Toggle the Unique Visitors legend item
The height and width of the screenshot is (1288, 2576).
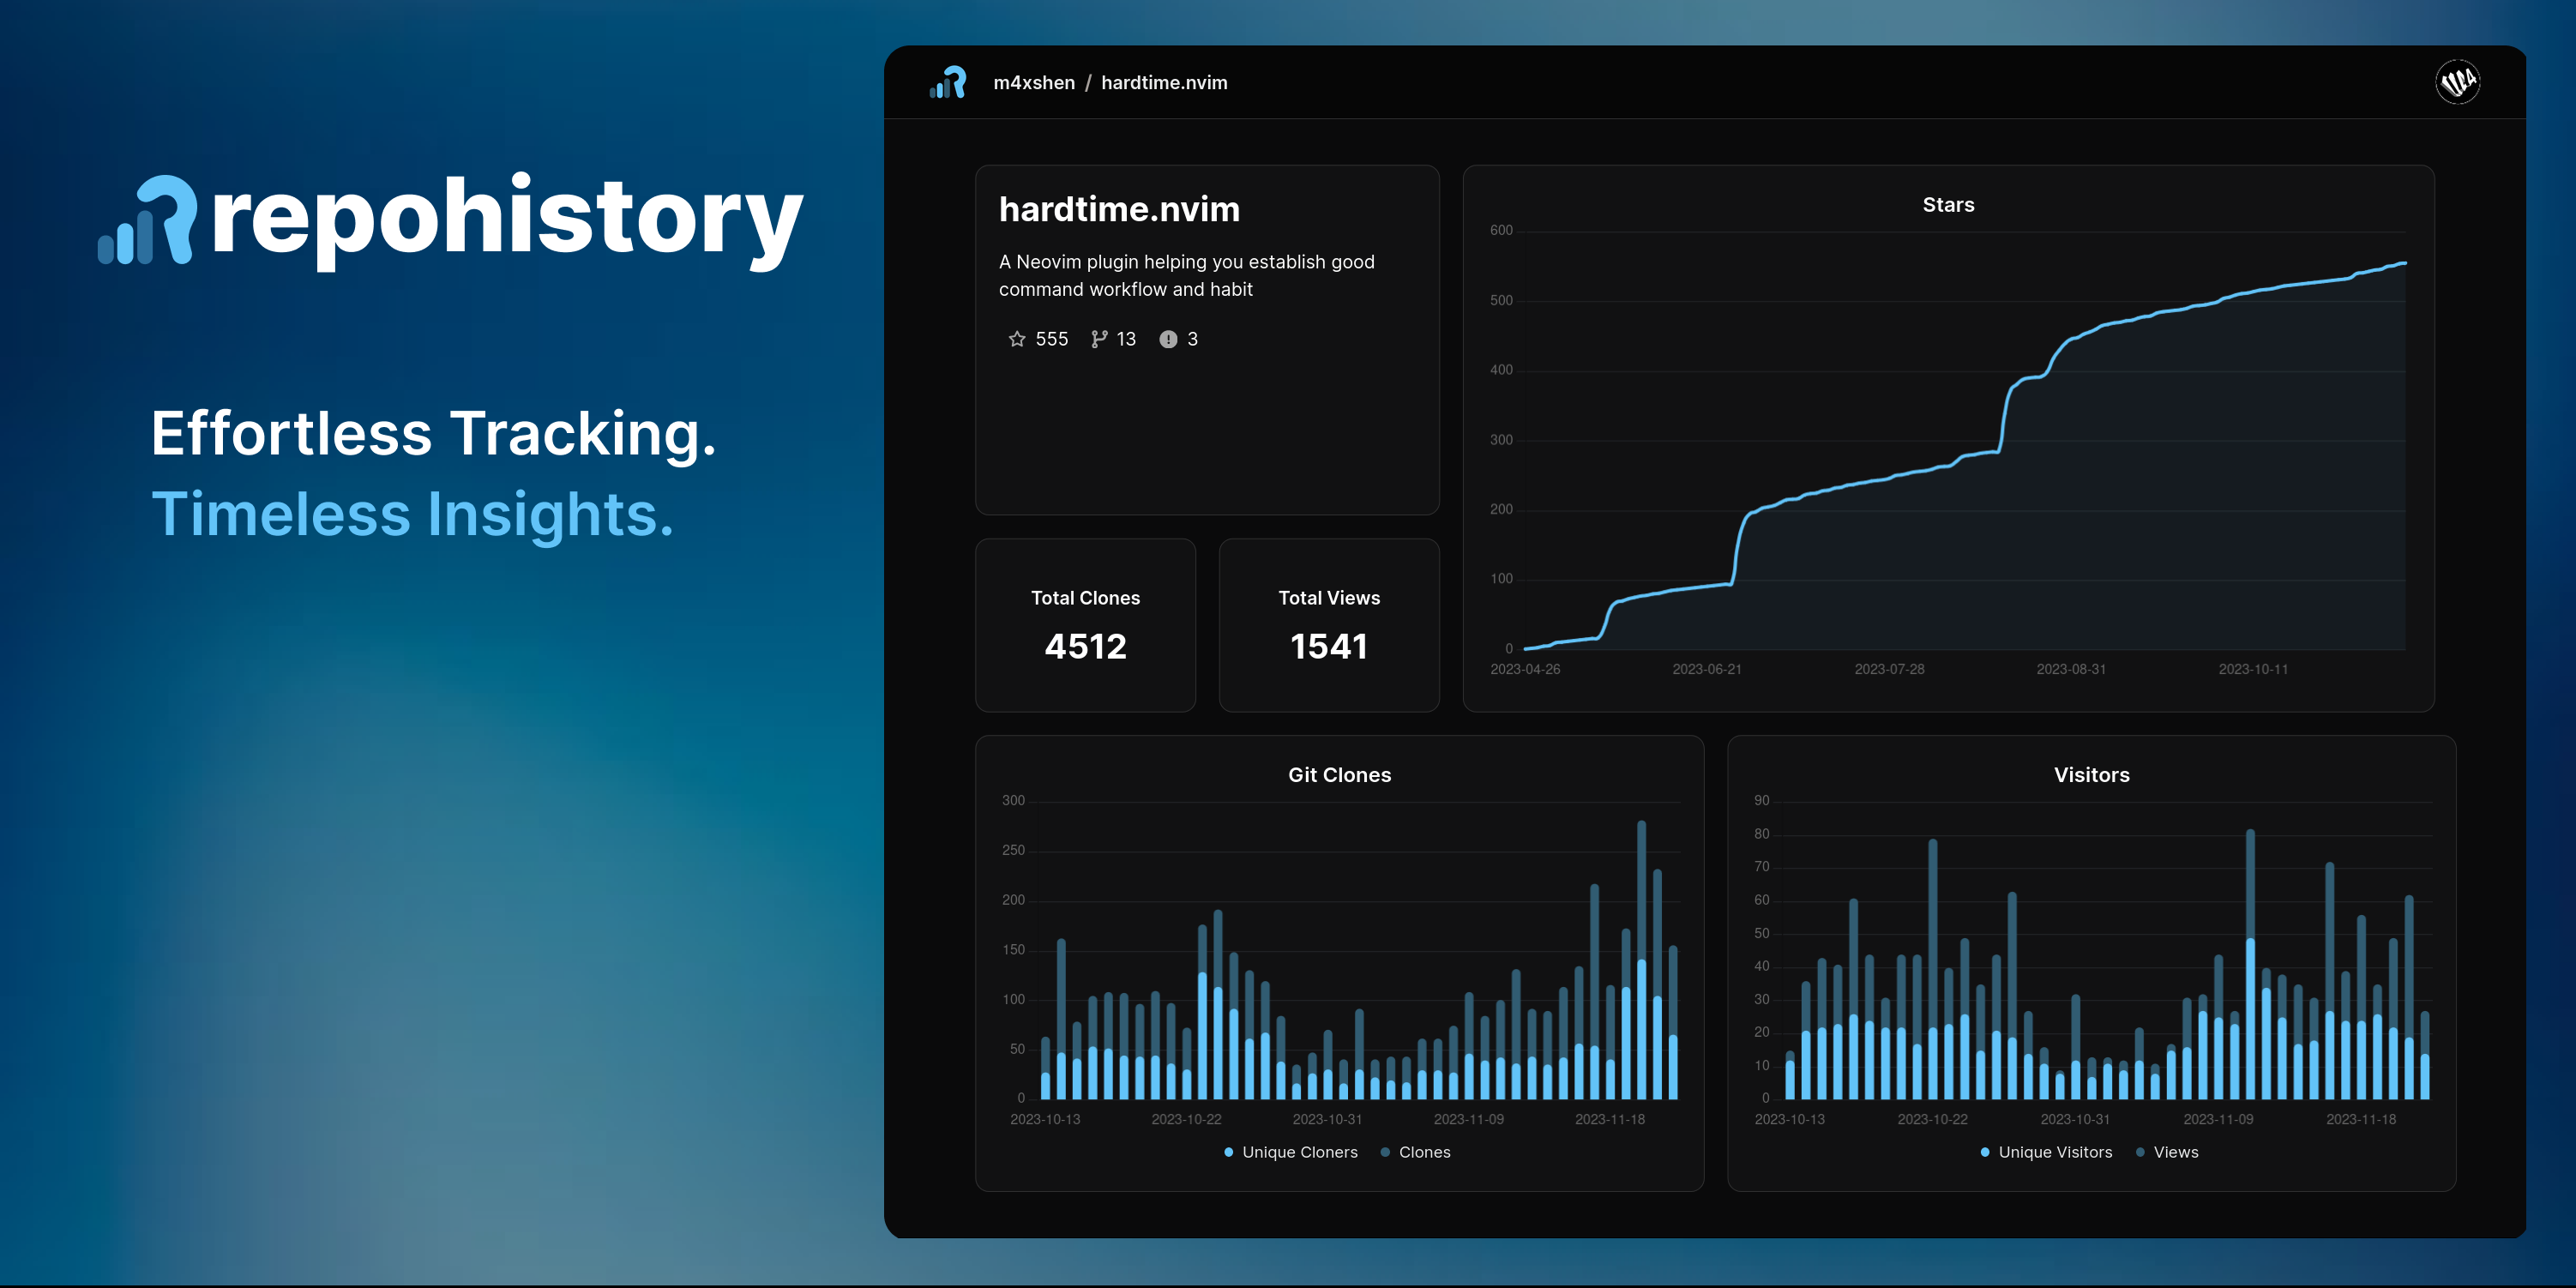(2046, 1152)
